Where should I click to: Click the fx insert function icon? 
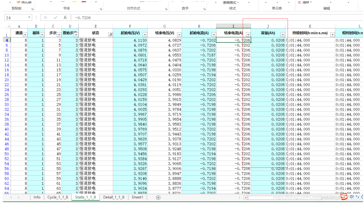click(x=65, y=18)
